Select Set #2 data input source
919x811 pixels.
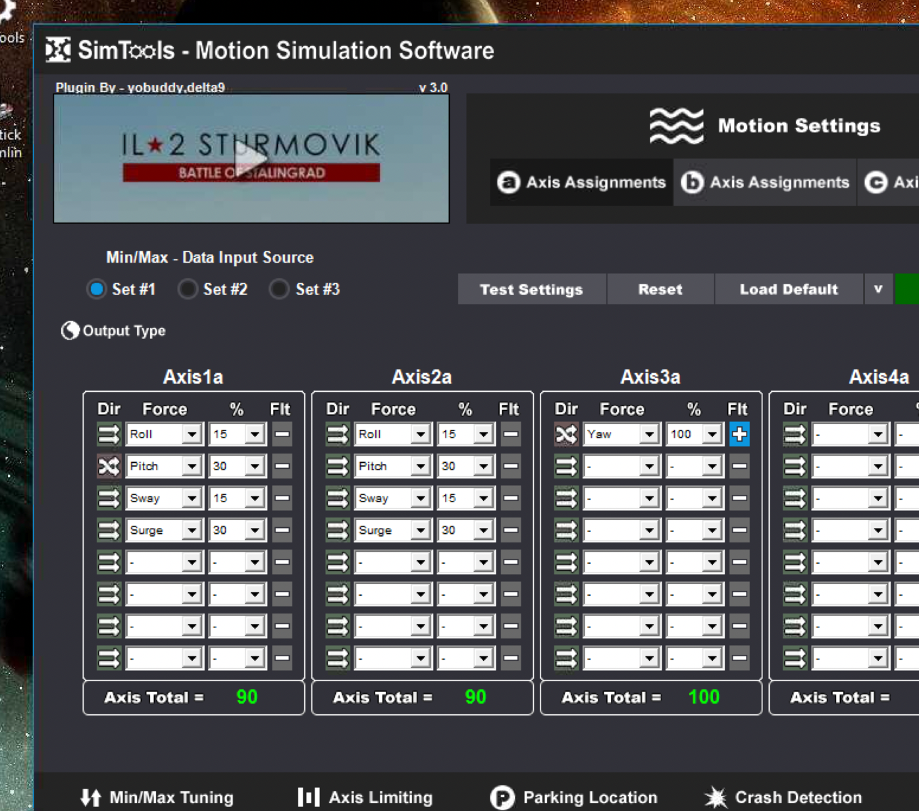188,289
